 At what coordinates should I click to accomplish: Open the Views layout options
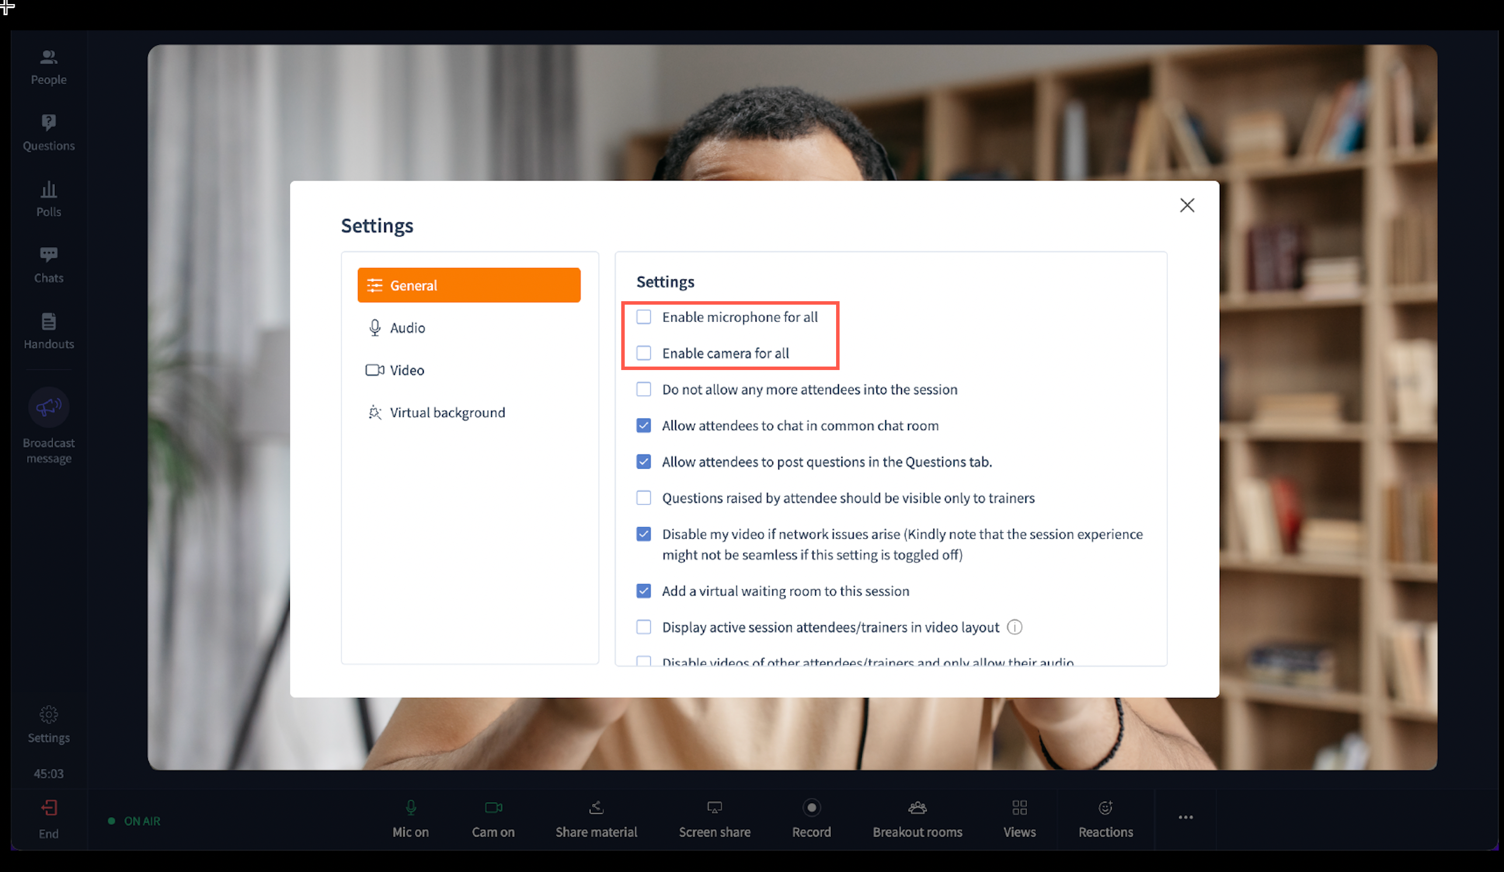1019,819
